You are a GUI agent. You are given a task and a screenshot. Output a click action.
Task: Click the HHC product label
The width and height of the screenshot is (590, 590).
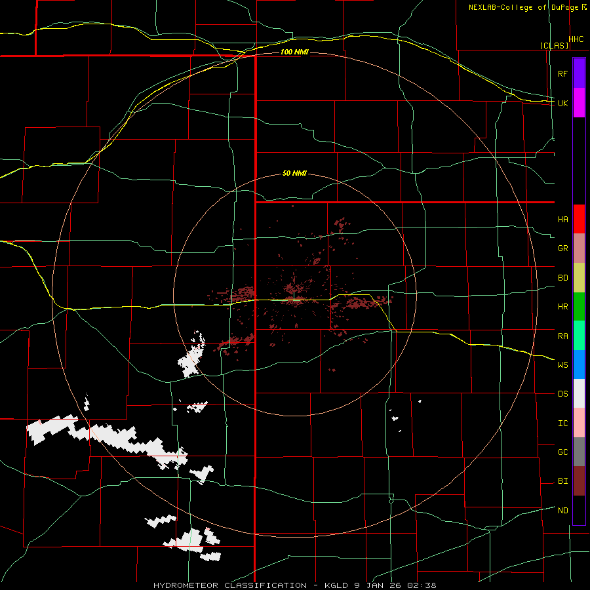(x=576, y=39)
